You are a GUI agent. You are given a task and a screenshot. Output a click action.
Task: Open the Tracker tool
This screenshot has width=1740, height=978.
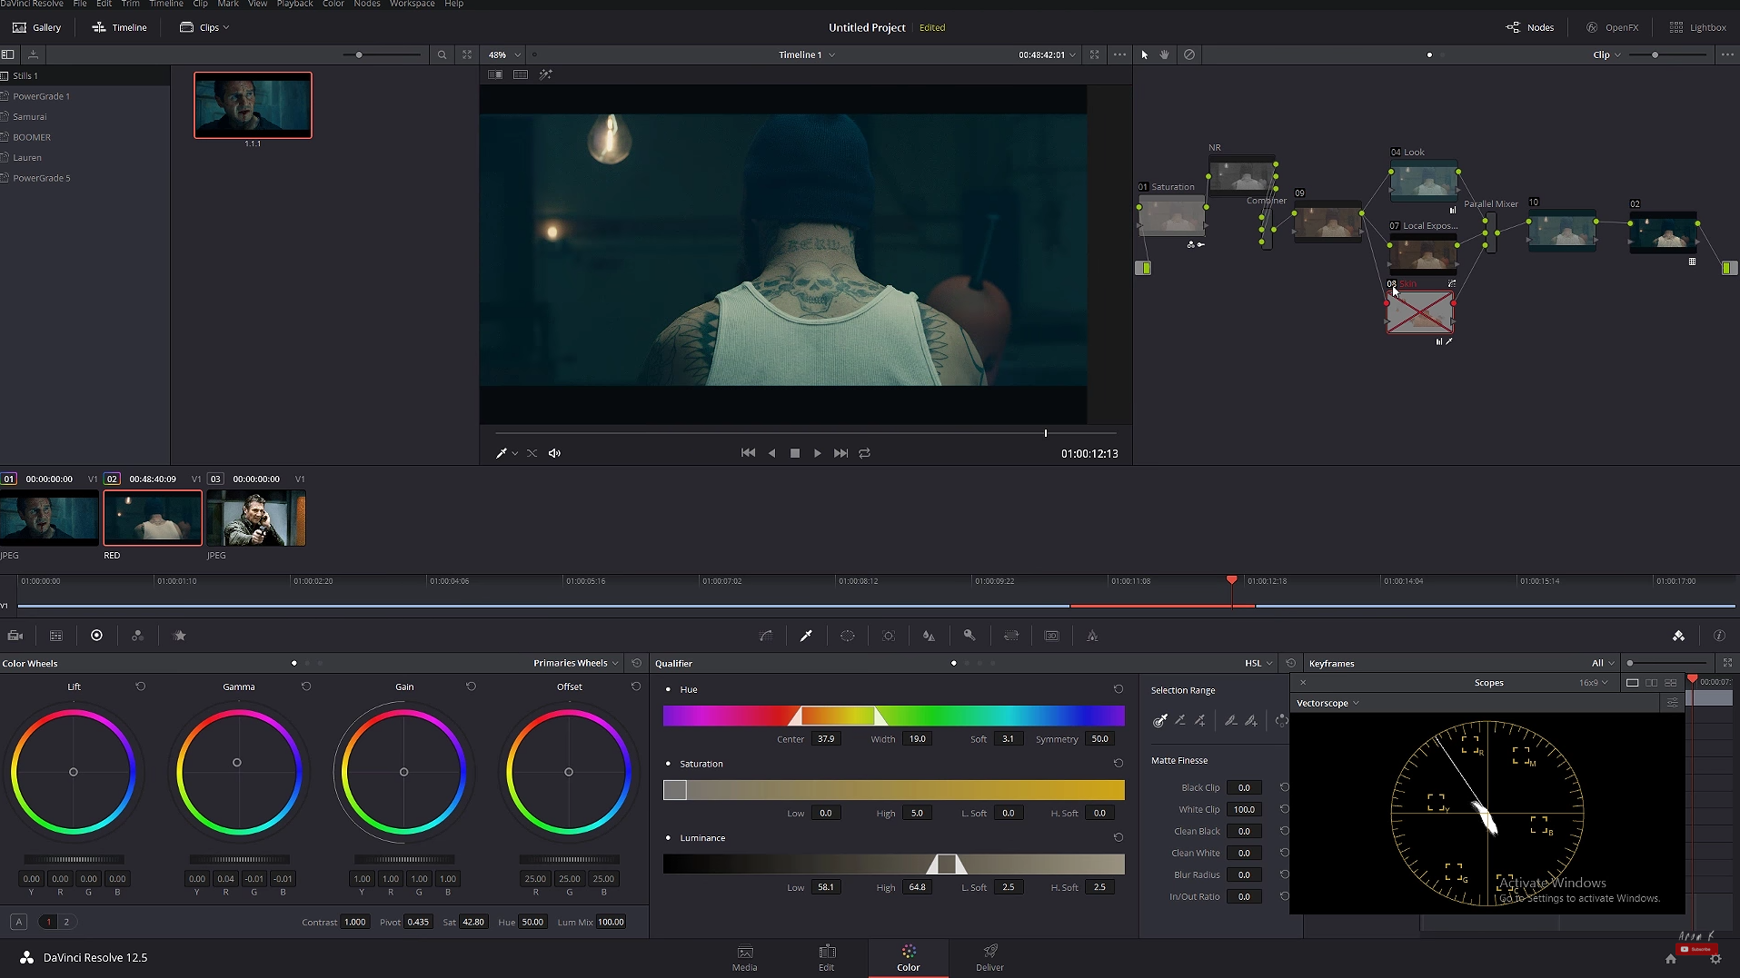[889, 636]
